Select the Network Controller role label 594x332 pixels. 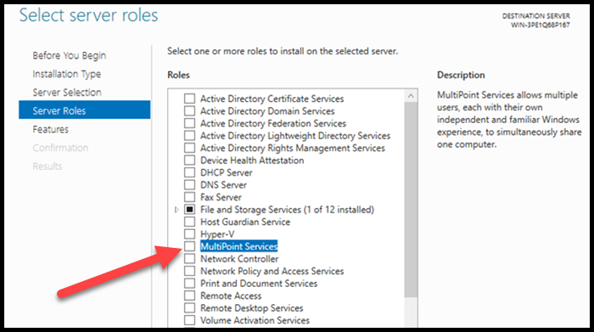coord(239,259)
